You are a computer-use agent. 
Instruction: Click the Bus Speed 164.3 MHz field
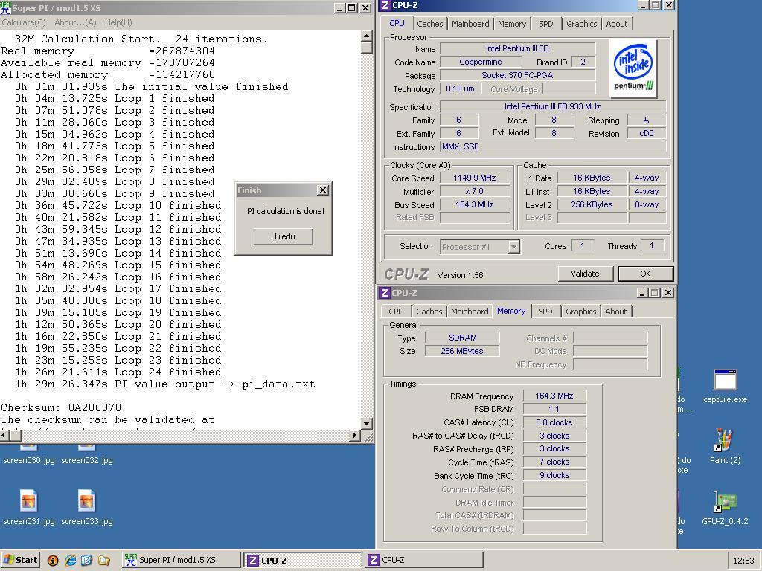point(475,205)
